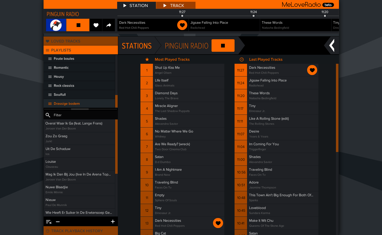Play Shut Up Kiss Me track
The image size is (382, 235).
182,70
